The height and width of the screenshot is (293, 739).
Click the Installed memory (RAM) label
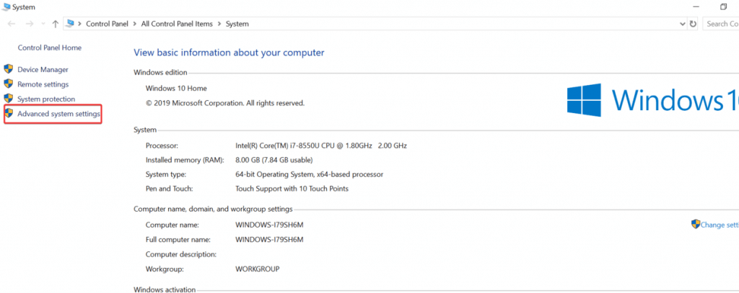tap(185, 159)
